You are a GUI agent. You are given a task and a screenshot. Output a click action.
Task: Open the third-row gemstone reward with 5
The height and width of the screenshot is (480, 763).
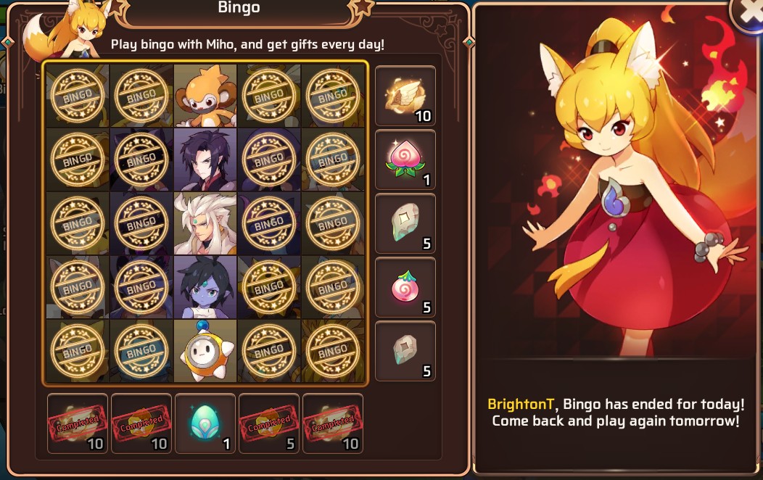point(405,223)
